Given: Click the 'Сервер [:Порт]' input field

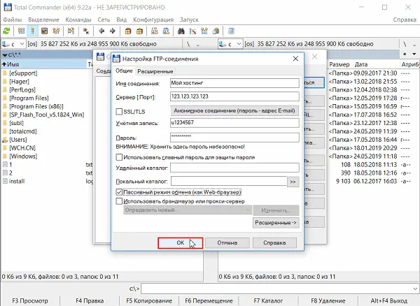Looking at the screenshot, I should [234, 96].
